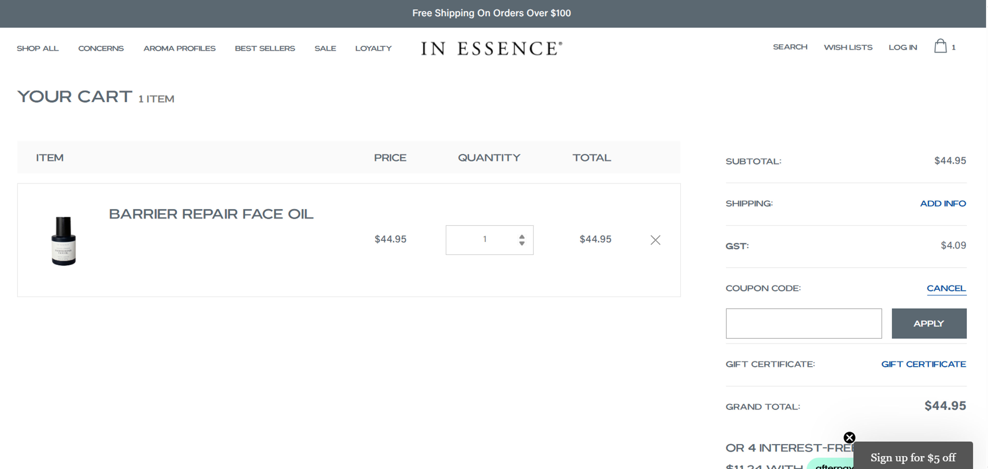Click the Your Cart heading
The width and height of the screenshot is (988, 469).
point(75,97)
